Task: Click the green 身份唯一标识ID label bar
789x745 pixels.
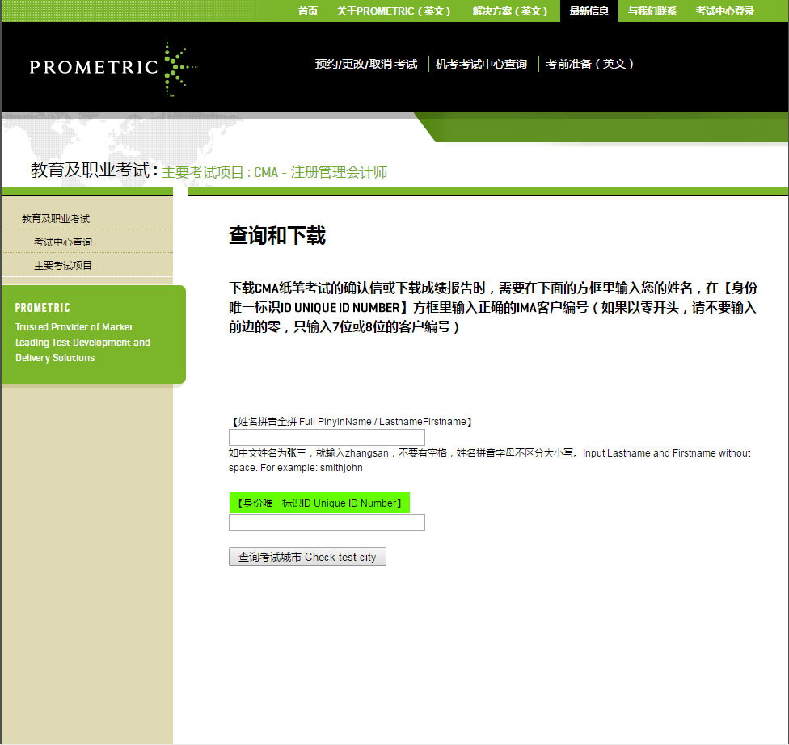Action: (319, 503)
